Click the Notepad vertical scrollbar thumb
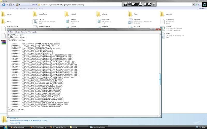 (160, 79)
